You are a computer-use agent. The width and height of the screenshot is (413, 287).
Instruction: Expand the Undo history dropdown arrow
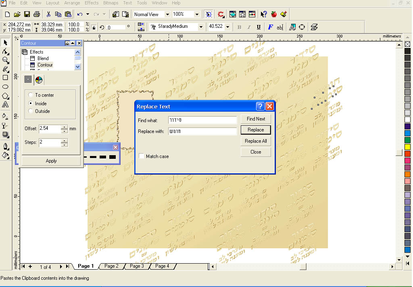88,15
